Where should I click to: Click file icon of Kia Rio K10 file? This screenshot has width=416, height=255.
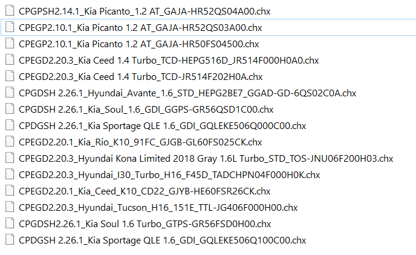8,142
